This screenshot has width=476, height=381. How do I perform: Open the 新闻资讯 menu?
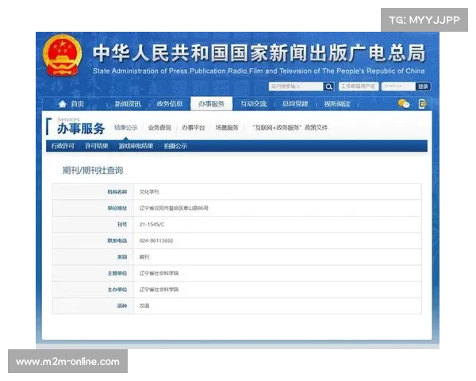(x=128, y=104)
